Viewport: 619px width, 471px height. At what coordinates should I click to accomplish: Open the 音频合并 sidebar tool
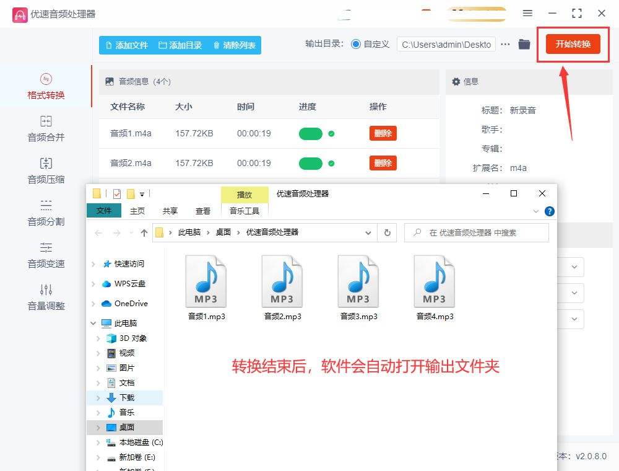click(x=46, y=128)
